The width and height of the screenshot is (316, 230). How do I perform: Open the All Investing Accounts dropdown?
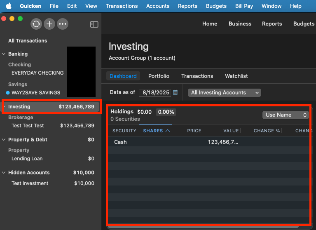(225, 93)
